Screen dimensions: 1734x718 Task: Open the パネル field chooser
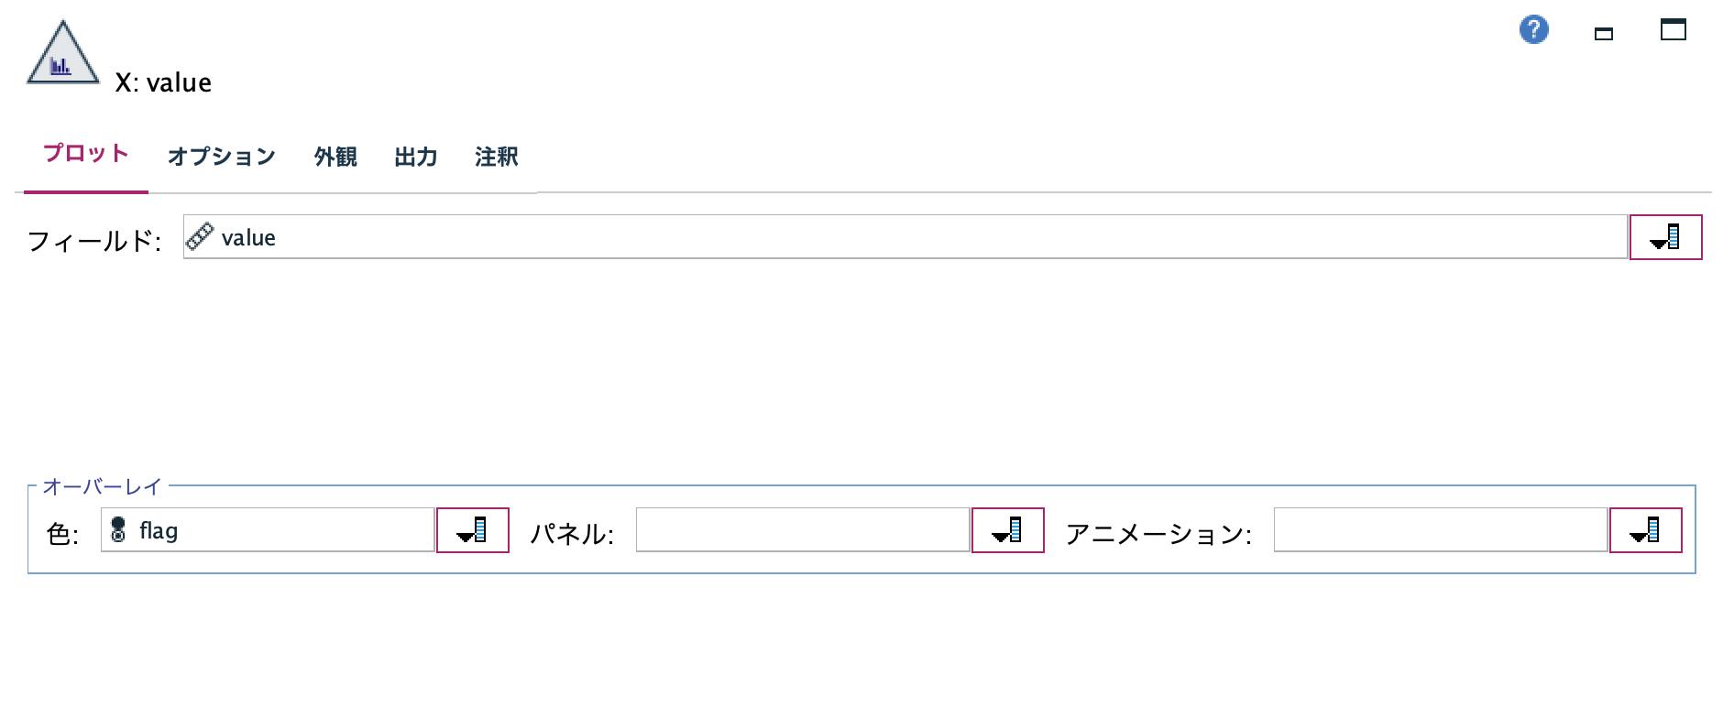click(x=1008, y=530)
